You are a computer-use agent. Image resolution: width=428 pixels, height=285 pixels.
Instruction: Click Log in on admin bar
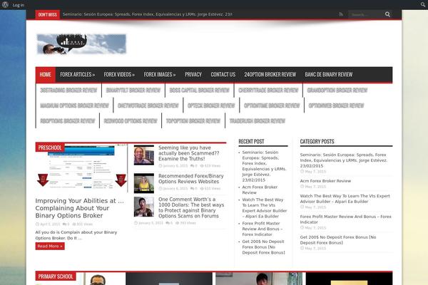coord(19,5)
